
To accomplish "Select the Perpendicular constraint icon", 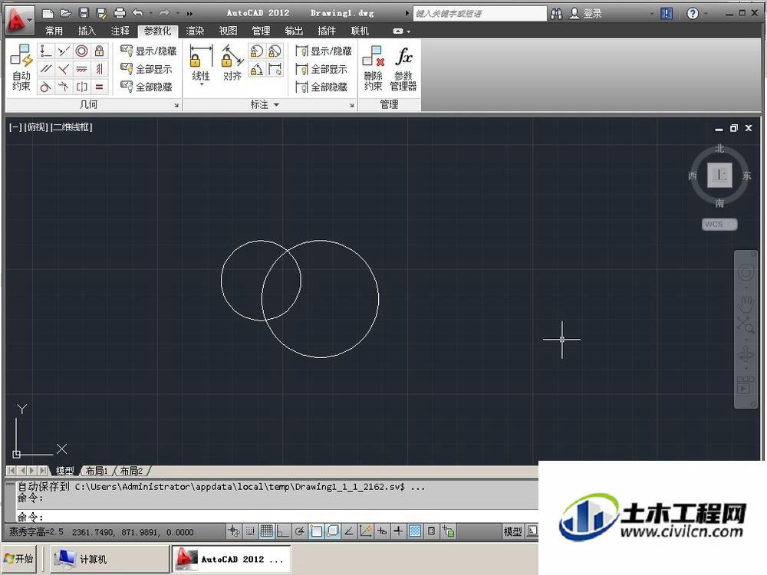I will tap(64, 69).
